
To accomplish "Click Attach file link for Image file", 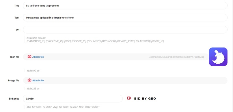I will pyautogui.click(x=38, y=80).
